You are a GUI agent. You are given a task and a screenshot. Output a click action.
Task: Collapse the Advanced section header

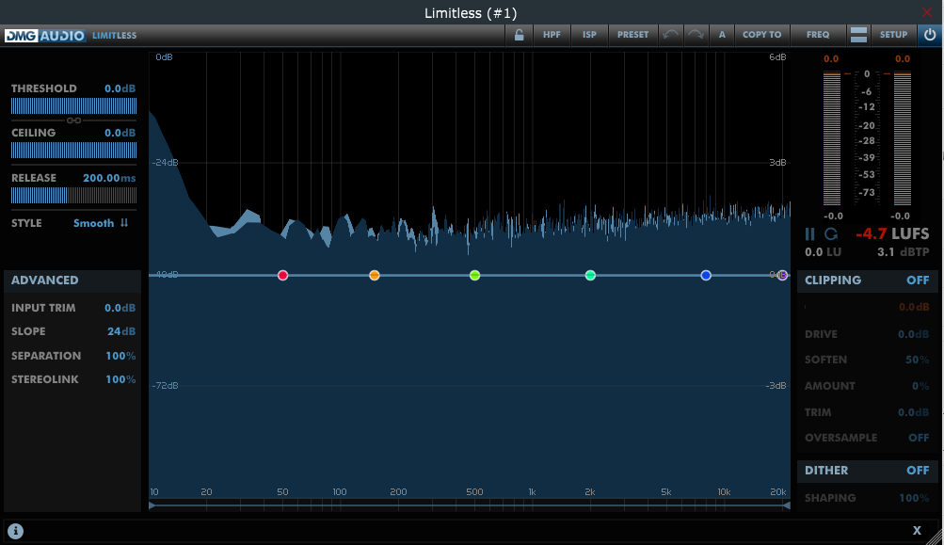(72, 281)
